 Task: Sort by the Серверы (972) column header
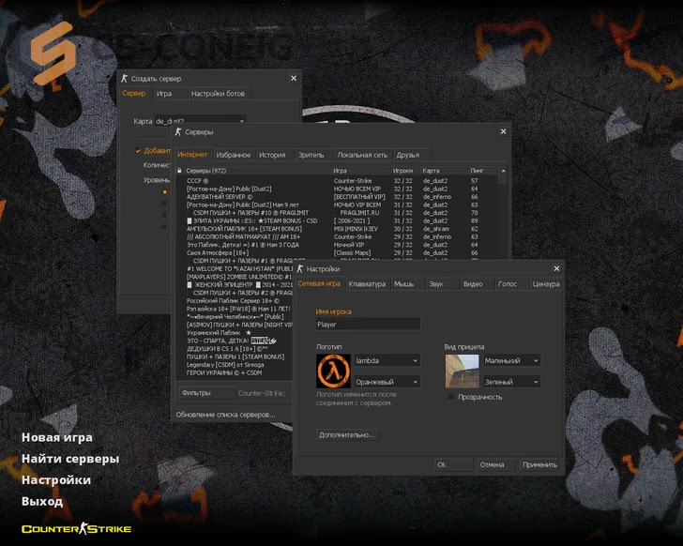click(257, 171)
